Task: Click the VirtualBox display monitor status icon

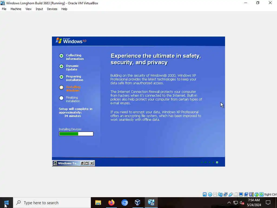Action: click(x=241, y=194)
